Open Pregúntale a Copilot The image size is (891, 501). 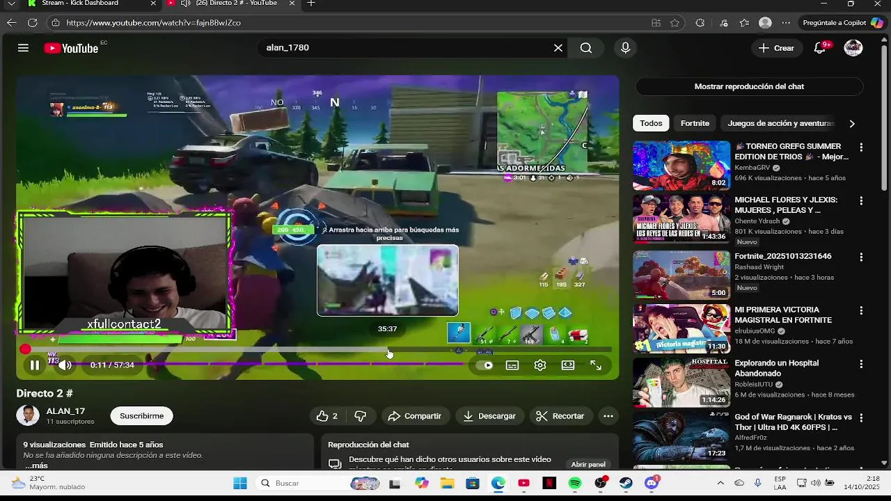pos(843,23)
